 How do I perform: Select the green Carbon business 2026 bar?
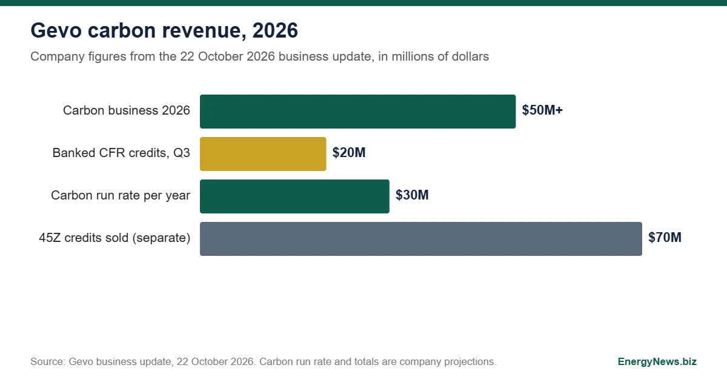(x=357, y=112)
